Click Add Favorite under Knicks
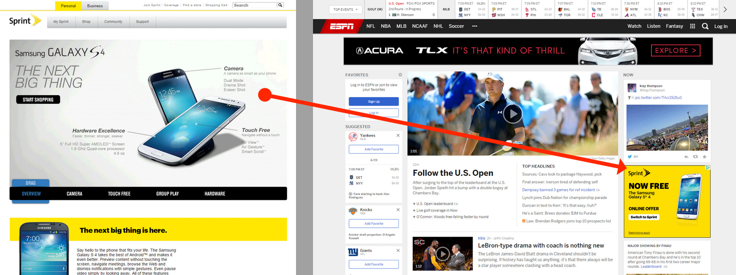Viewport: 736px width, 275px height. pyautogui.click(x=374, y=223)
